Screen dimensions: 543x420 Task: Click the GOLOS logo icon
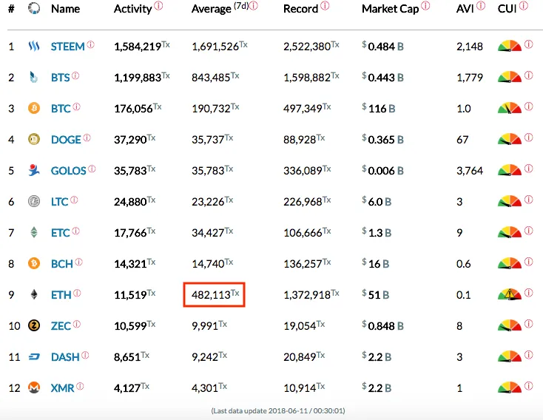point(34,170)
